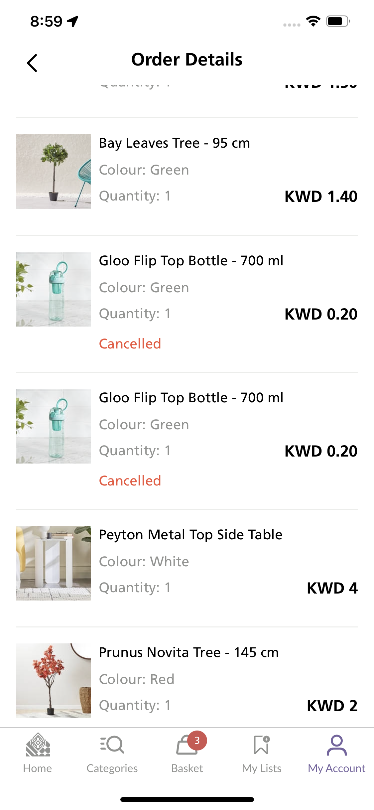Screen dimensions: 374x810
Task: Open Prunus Novita Tree product image
Action: [53, 681]
